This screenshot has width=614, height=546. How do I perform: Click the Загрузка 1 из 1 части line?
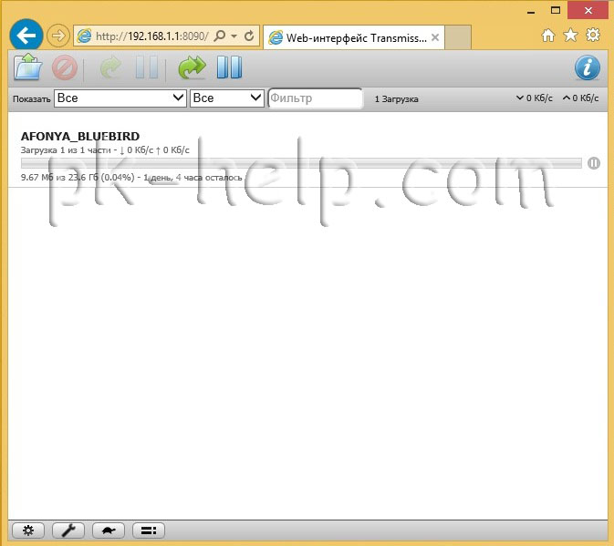[105, 150]
